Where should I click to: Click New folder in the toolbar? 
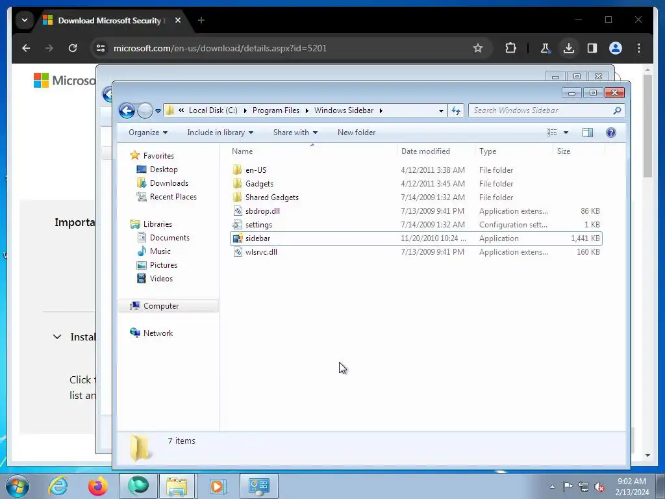(x=357, y=133)
